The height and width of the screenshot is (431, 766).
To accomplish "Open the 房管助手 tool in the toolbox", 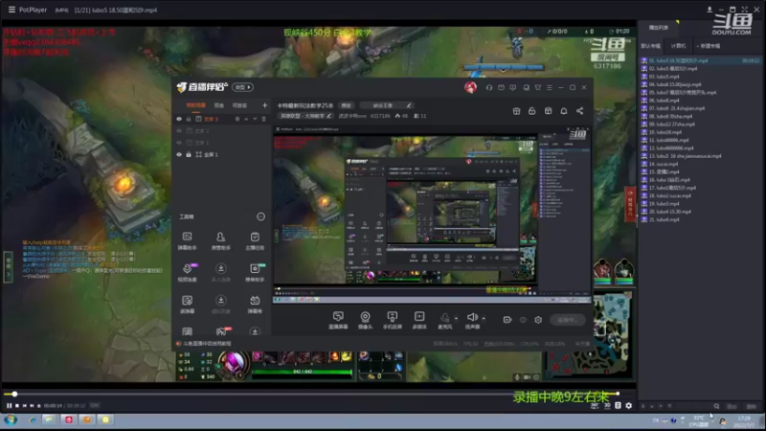I will click(221, 241).
